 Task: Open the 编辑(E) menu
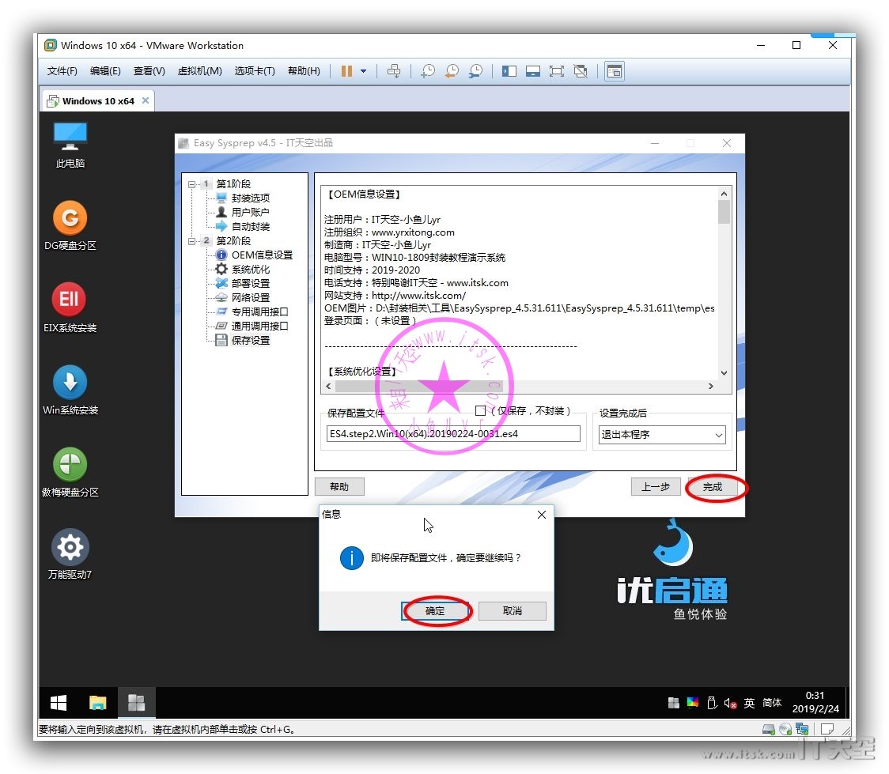[x=105, y=71]
